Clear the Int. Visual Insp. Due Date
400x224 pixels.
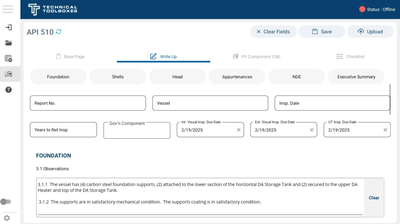point(239,130)
